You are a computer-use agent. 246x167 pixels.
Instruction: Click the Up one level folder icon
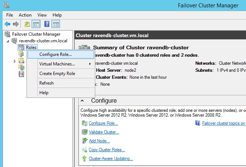27,24
